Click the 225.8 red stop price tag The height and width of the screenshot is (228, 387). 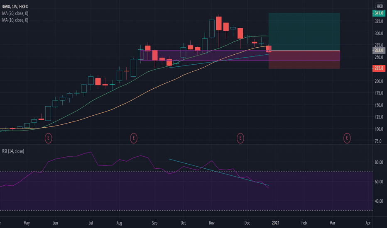(x=379, y=68)
